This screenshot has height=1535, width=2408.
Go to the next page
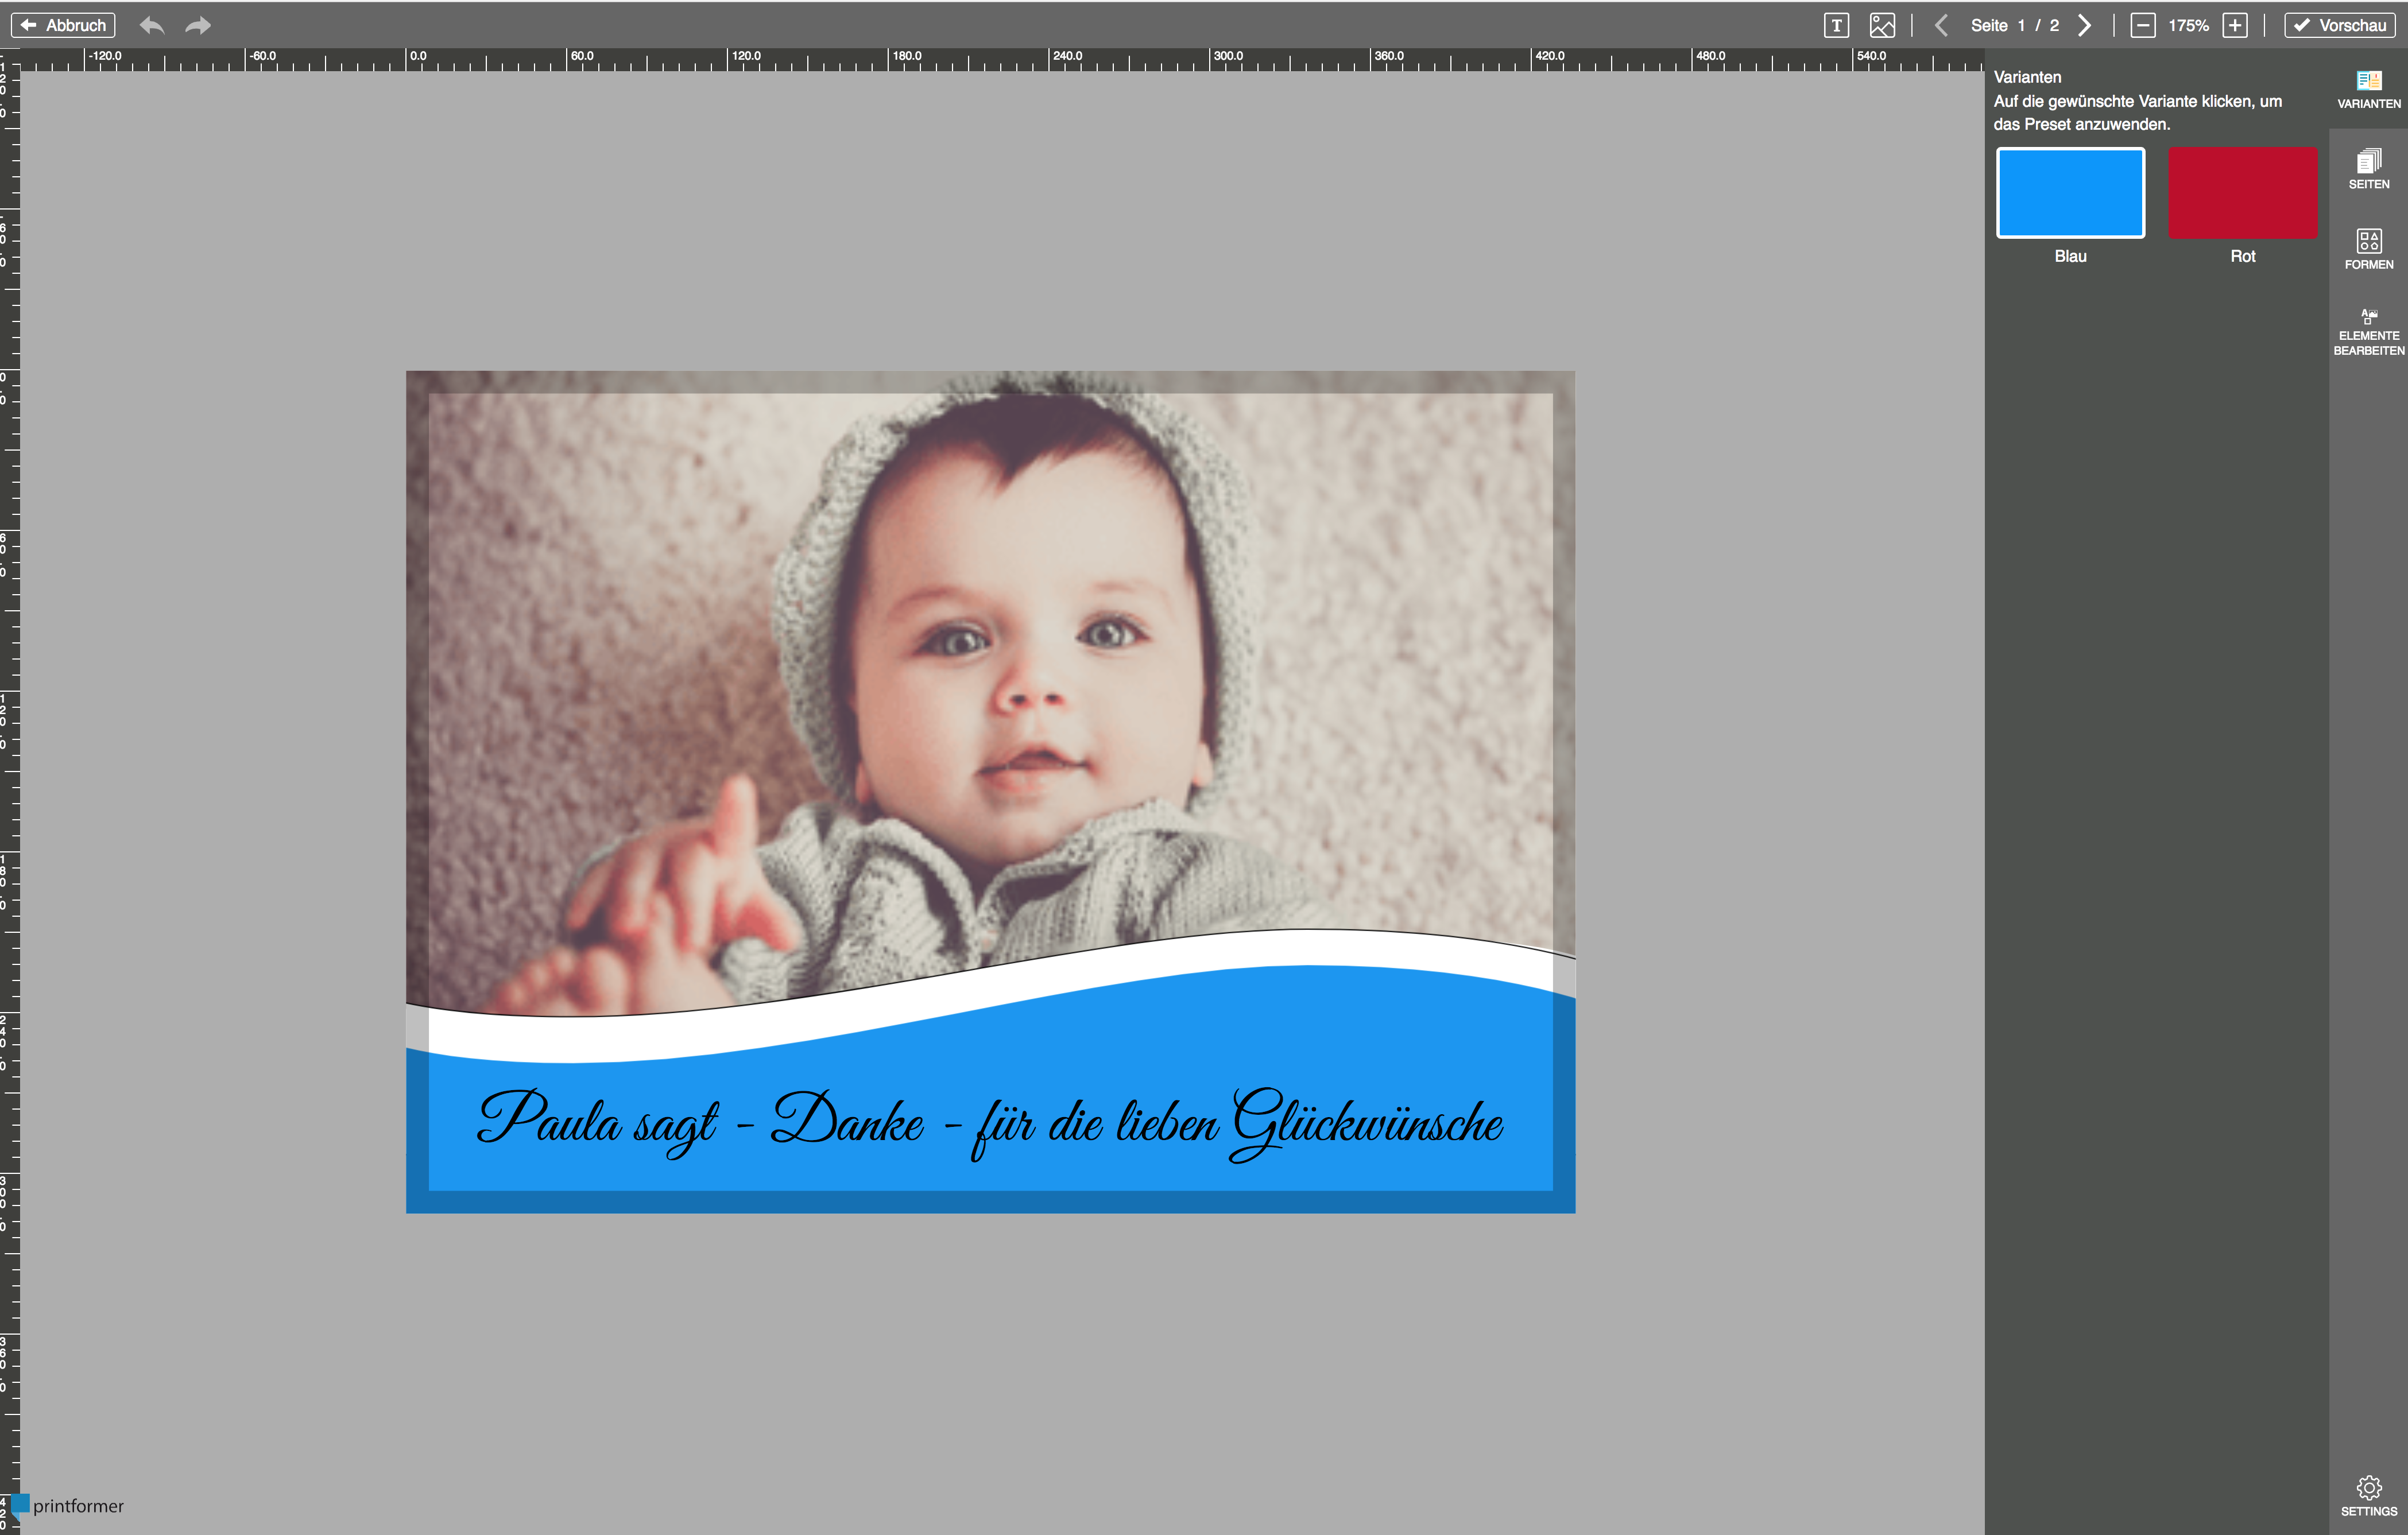point(2084,25)
